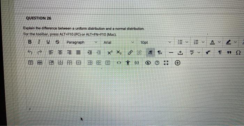Expand bullet list style options arrow

coord(187,42)
